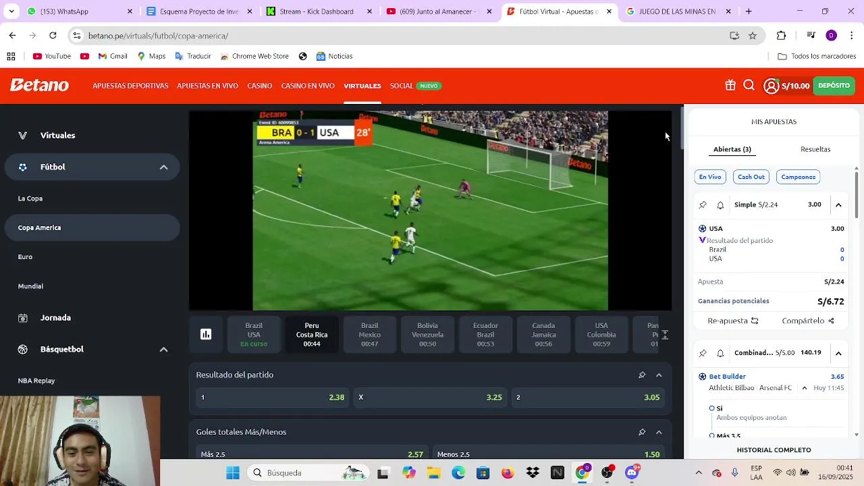The width and height of the screenshot is (864, 486).
Task: Switch to the Resueltas bets tab
Action: 815,149
